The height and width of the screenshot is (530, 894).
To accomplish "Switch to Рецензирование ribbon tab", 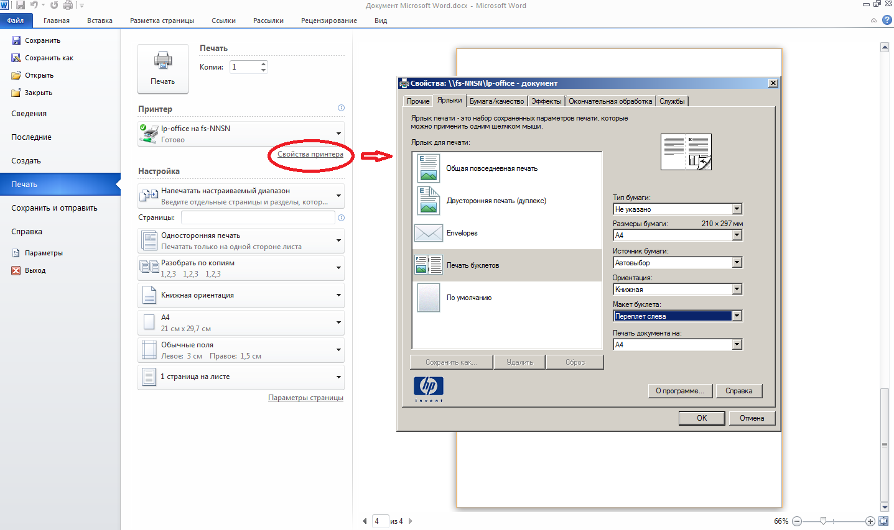I will pyautogui.click(x=329, y=21).
